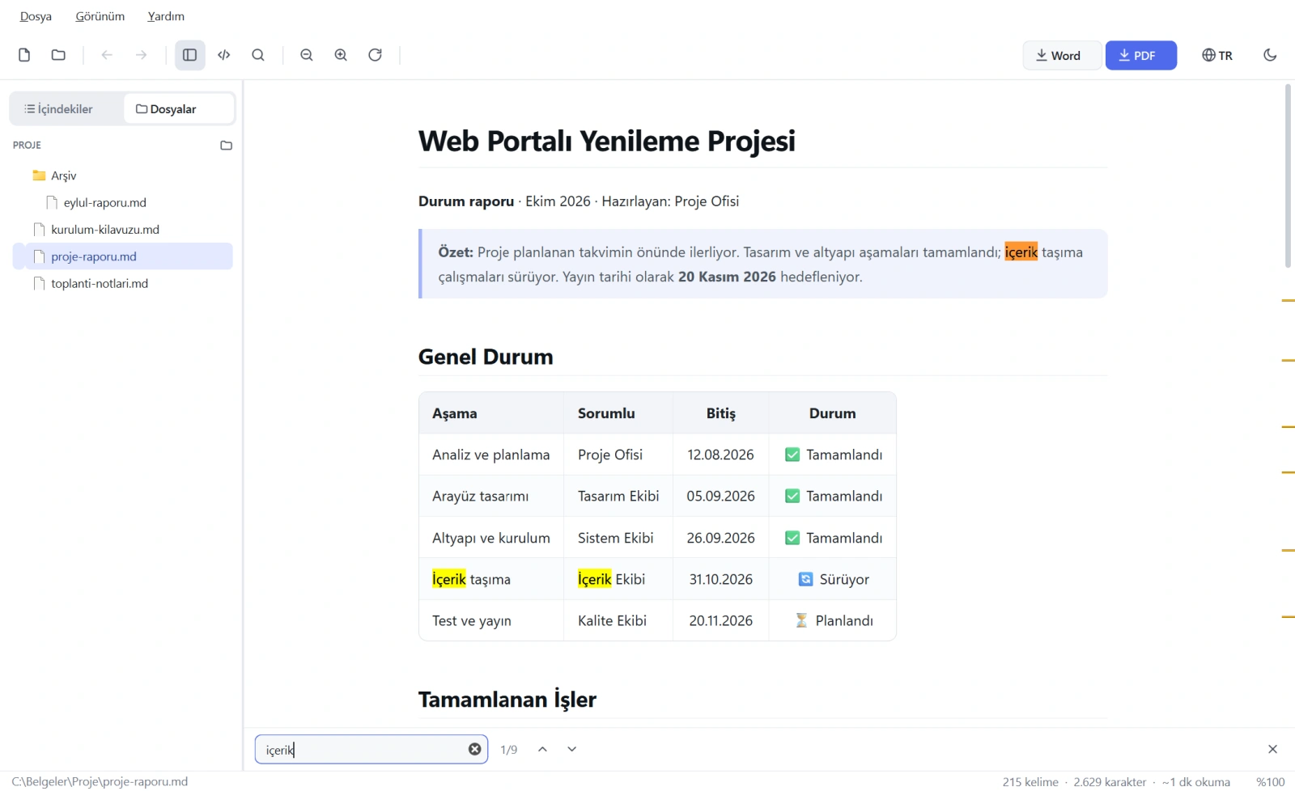Screen dimensions: 1295x791
Task: Open folder icon beside PROJE header
Action: tap(227, 146)
